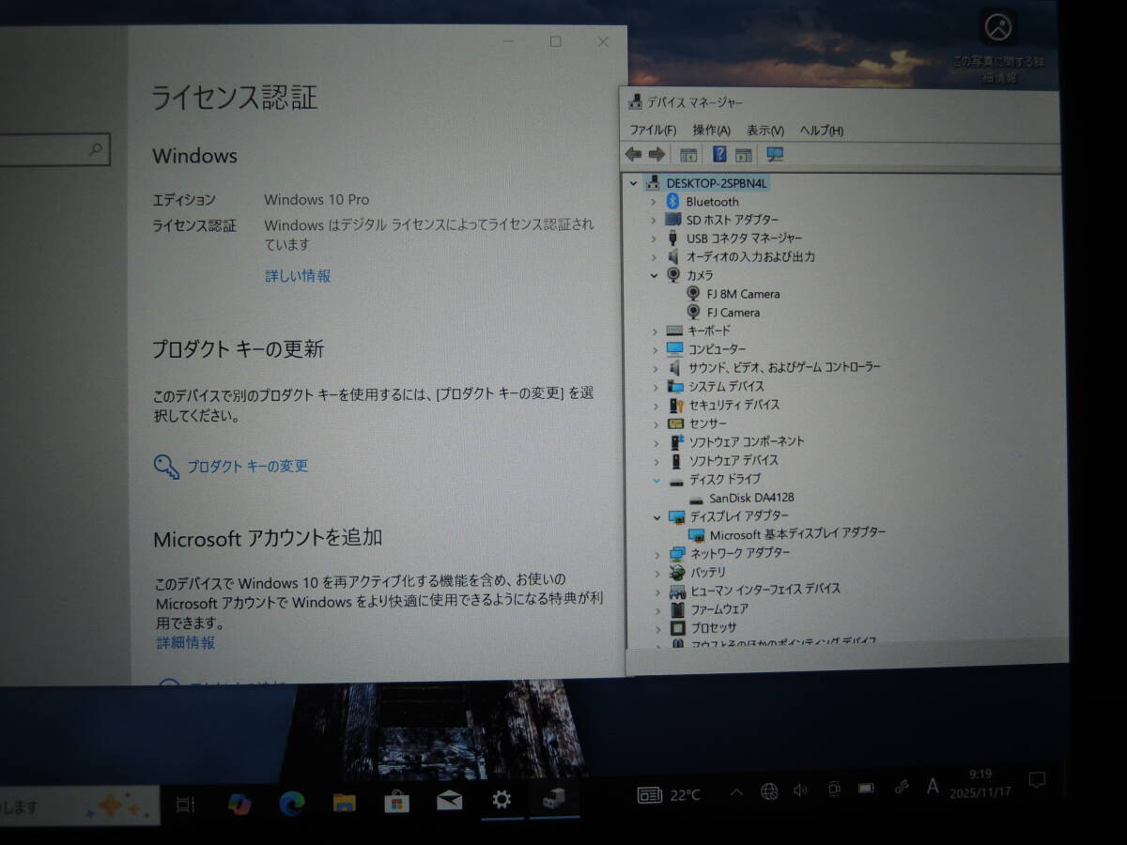The image size is (1127, 845).
Task: Click the product key change key icon
Action: tap(166, 467)
